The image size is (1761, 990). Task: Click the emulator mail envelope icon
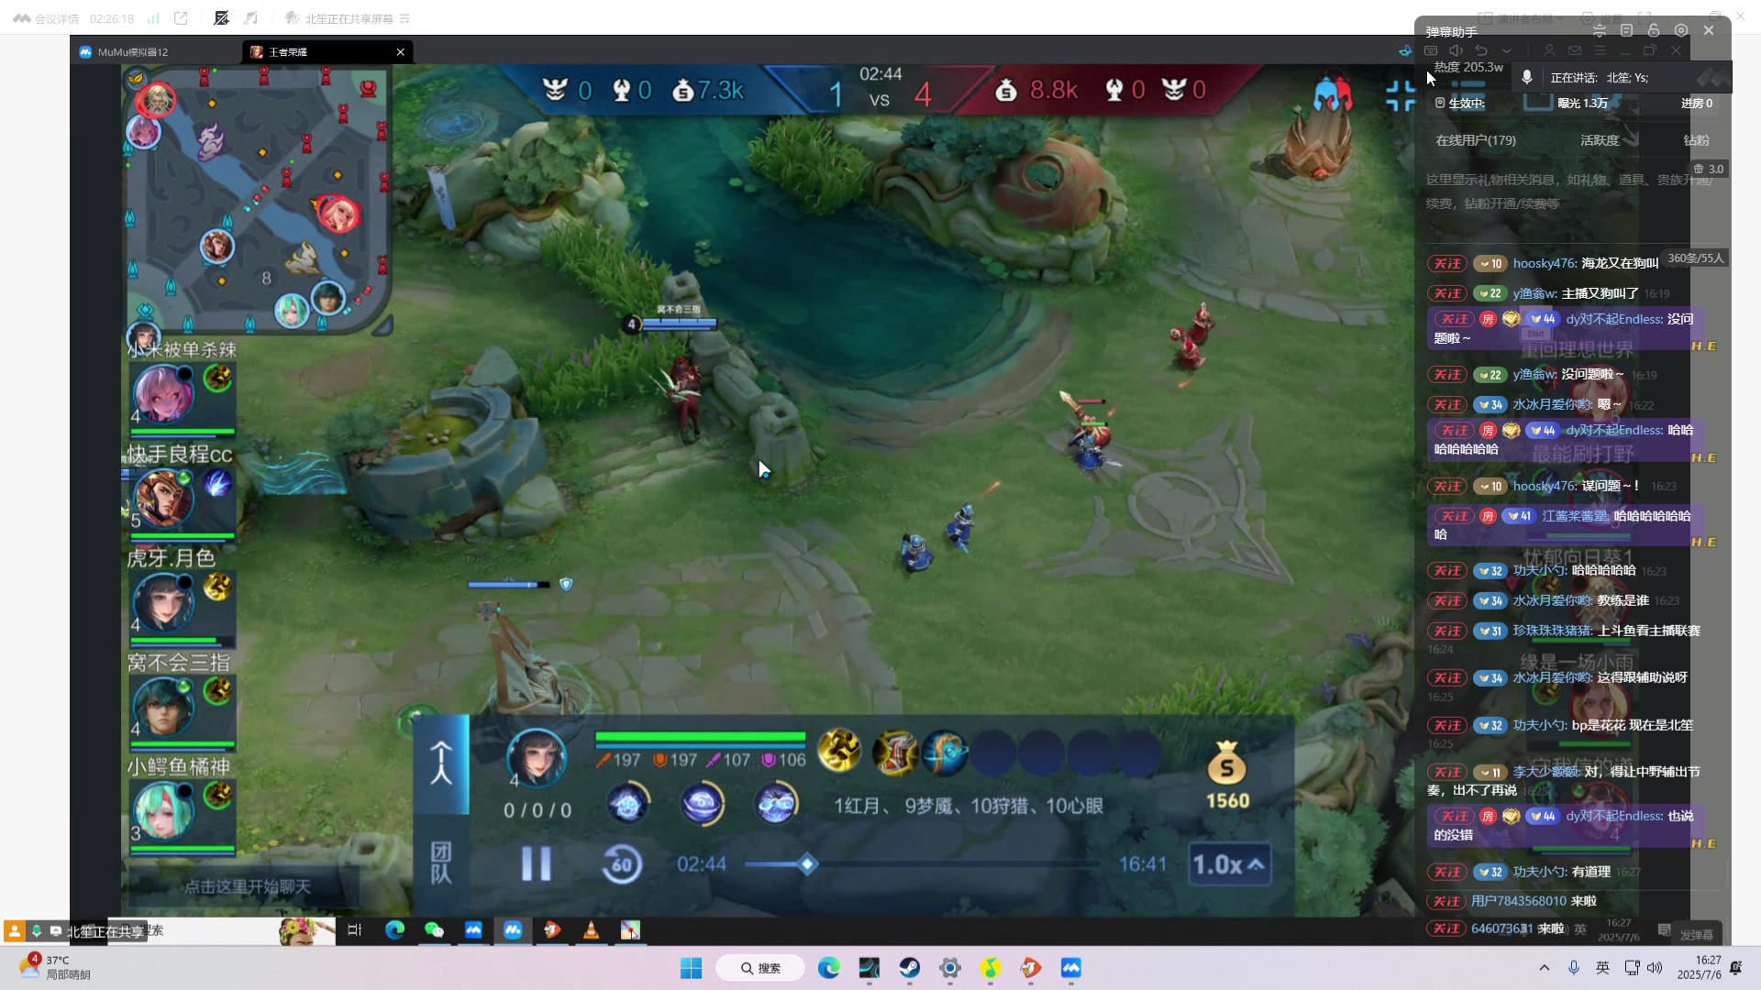pyautogui.click(x=1575, y=50)
